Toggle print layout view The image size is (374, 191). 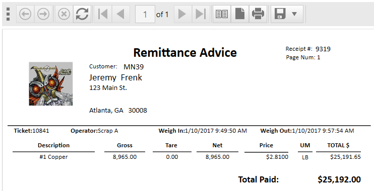coord(222,14)
